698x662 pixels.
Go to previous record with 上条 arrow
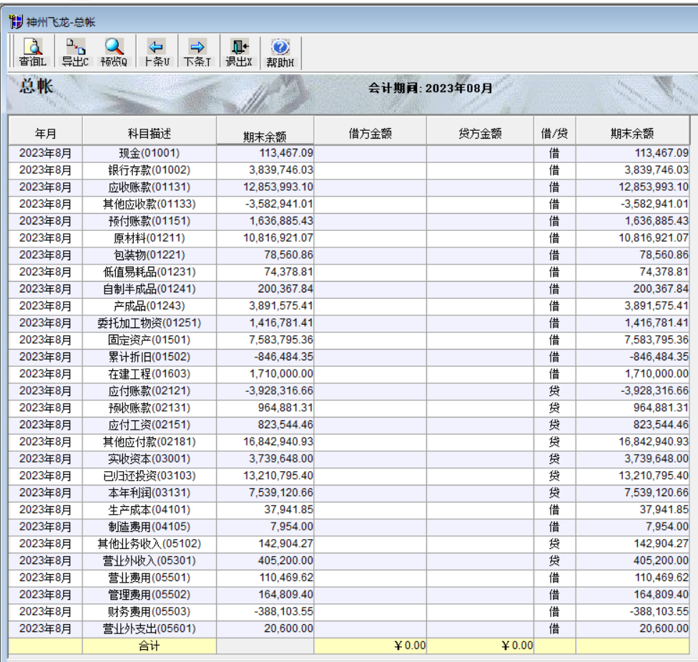157,52
